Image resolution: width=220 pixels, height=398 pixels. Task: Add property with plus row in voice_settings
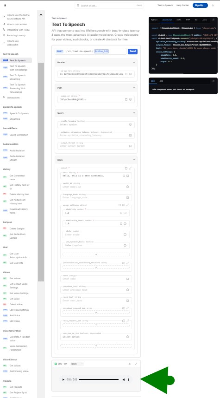click(96, 254)
